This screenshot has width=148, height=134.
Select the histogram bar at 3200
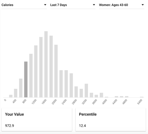[x=86, y=91]
